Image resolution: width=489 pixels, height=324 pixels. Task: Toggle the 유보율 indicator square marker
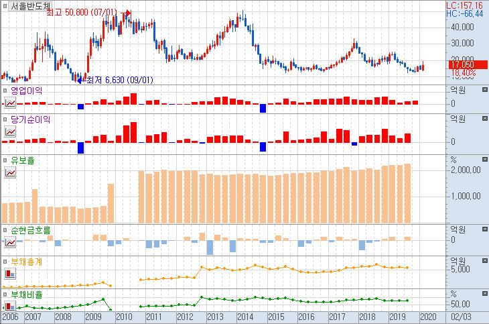coord(5,160)
